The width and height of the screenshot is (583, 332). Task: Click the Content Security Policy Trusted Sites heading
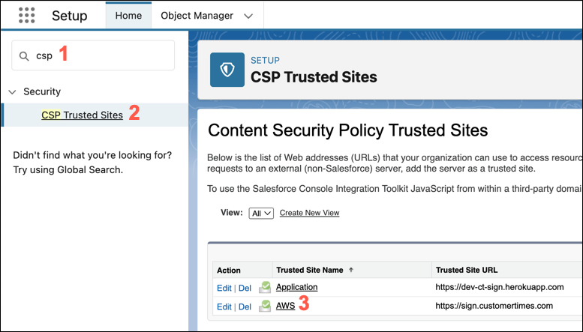click(x=347, y=130)
